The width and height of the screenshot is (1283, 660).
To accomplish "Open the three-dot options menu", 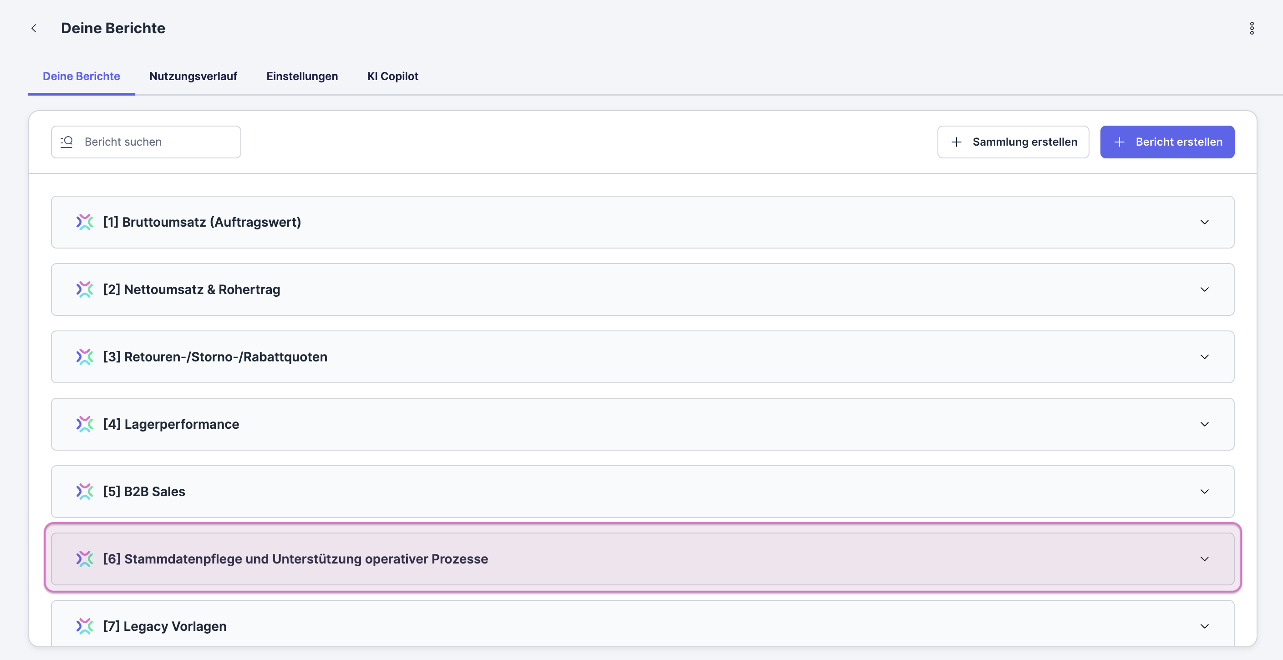I will tap(1252, 28).
